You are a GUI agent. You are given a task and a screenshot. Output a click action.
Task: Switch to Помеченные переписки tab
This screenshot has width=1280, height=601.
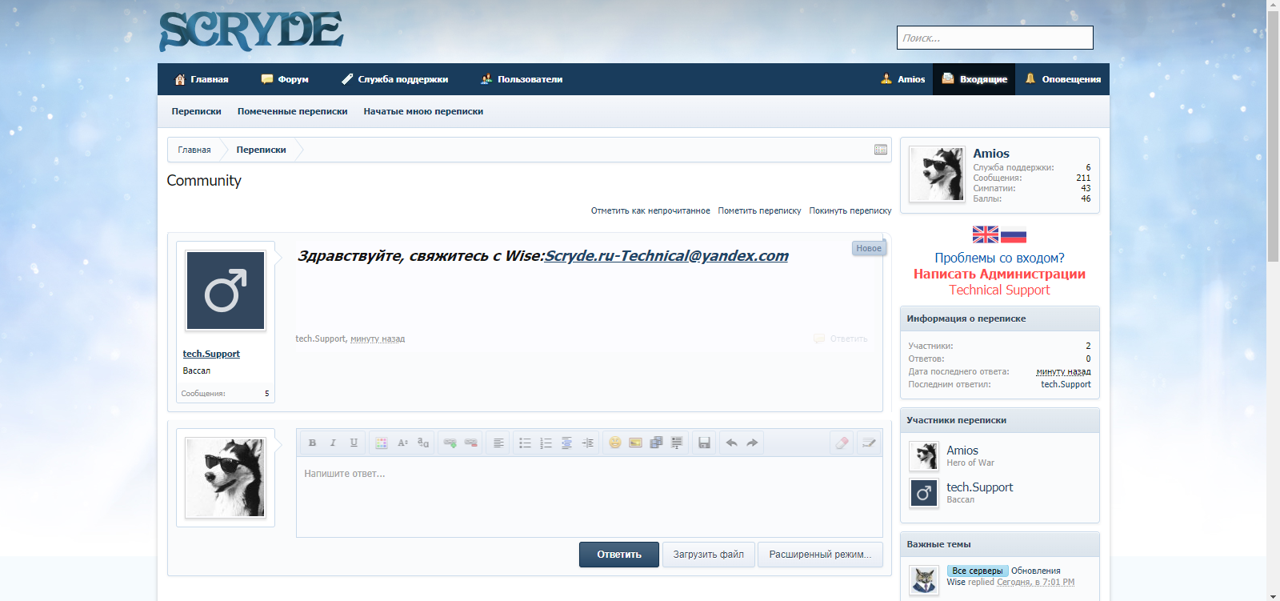(x=292, y=111)
